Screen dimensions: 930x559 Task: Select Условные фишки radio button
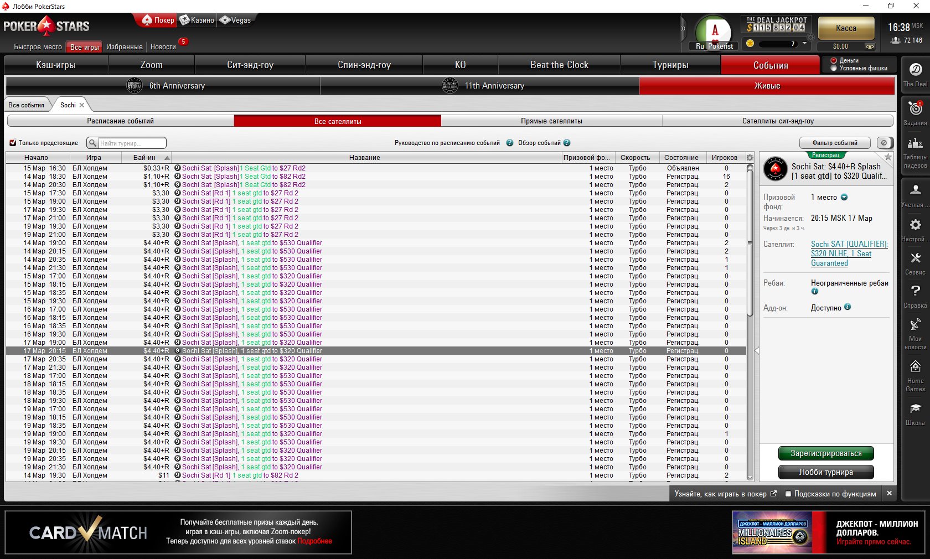point(834,68)
